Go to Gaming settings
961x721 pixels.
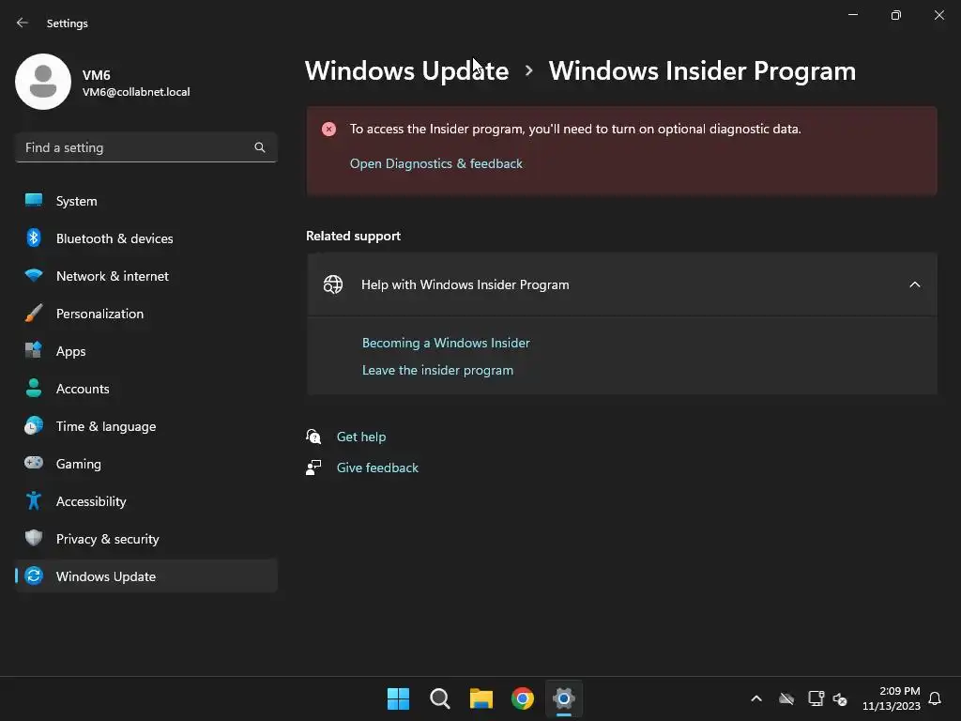(145, 464)
